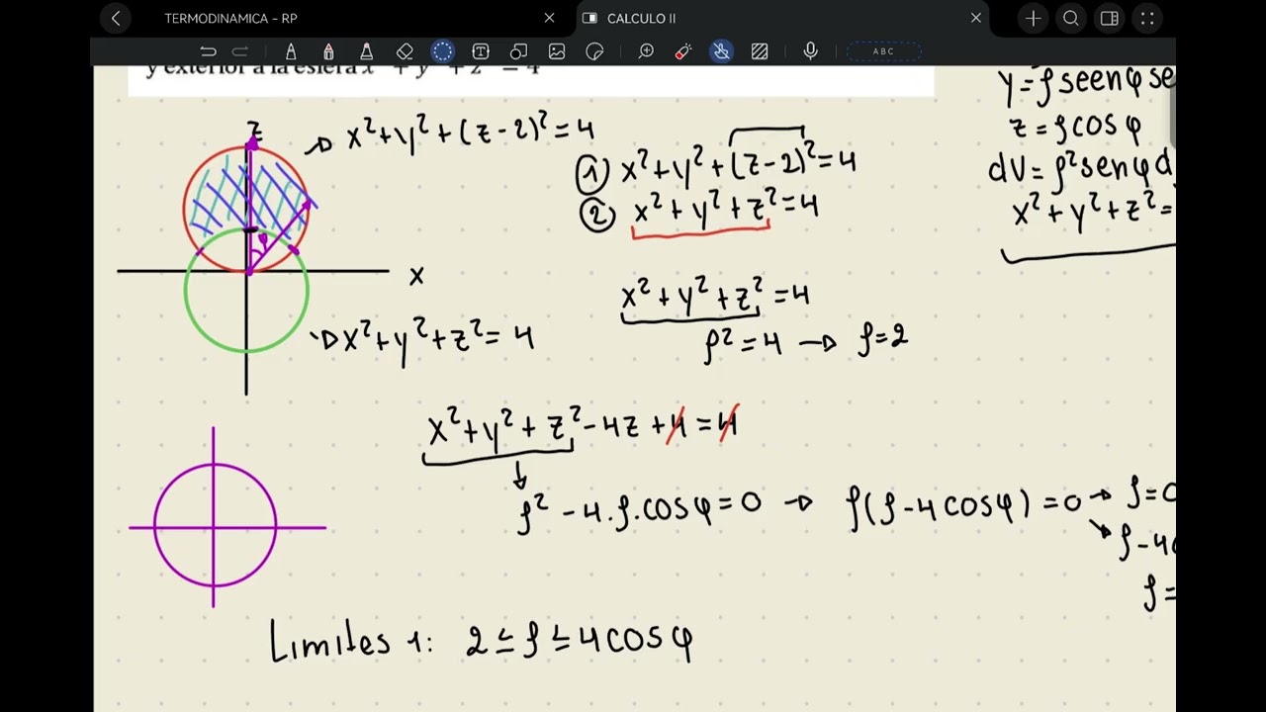Click the green circle in the sketch
Image resolution: width=1266 pixels, height=712 pixels.
click(x=246, y=292)
